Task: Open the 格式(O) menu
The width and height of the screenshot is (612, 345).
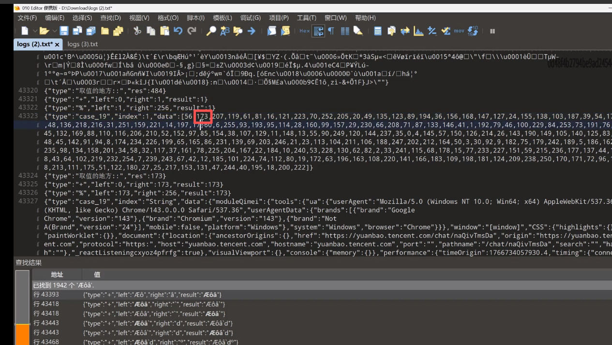Action: [x=168, y=18]
